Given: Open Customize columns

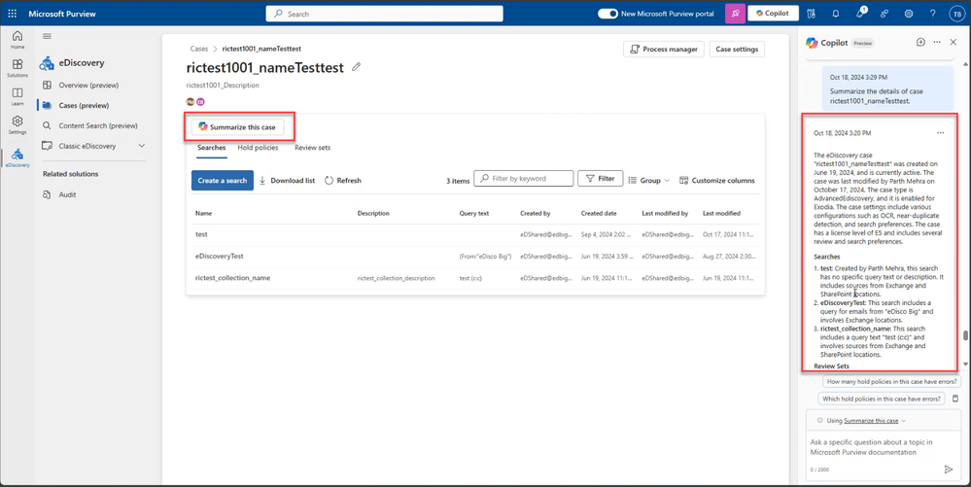Looking at the screenshot, I should click(717, 180).
